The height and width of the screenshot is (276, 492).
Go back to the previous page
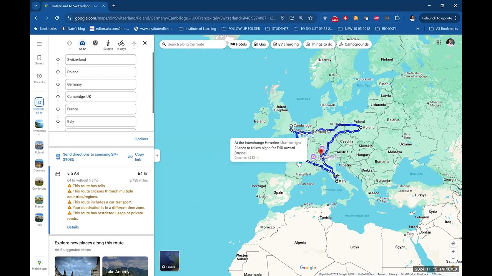tap(36, 18)
